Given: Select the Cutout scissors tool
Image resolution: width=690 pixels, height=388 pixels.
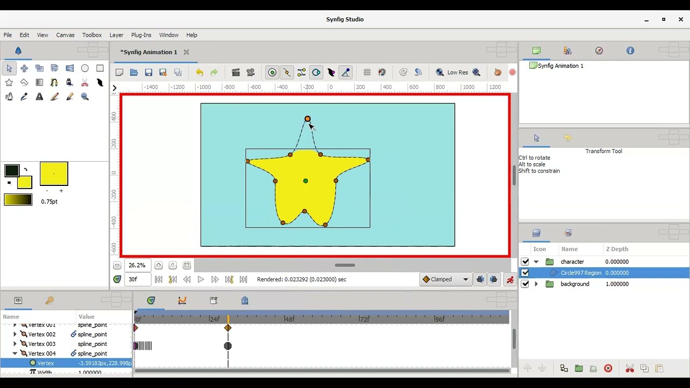Looking at the screenshot, I should click(x=85, y=82).
